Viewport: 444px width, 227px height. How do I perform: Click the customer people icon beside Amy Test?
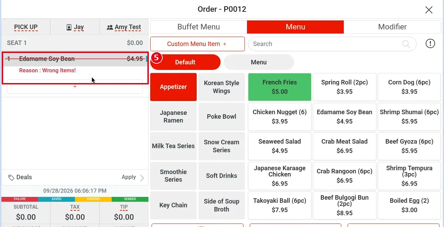[110, 27]
